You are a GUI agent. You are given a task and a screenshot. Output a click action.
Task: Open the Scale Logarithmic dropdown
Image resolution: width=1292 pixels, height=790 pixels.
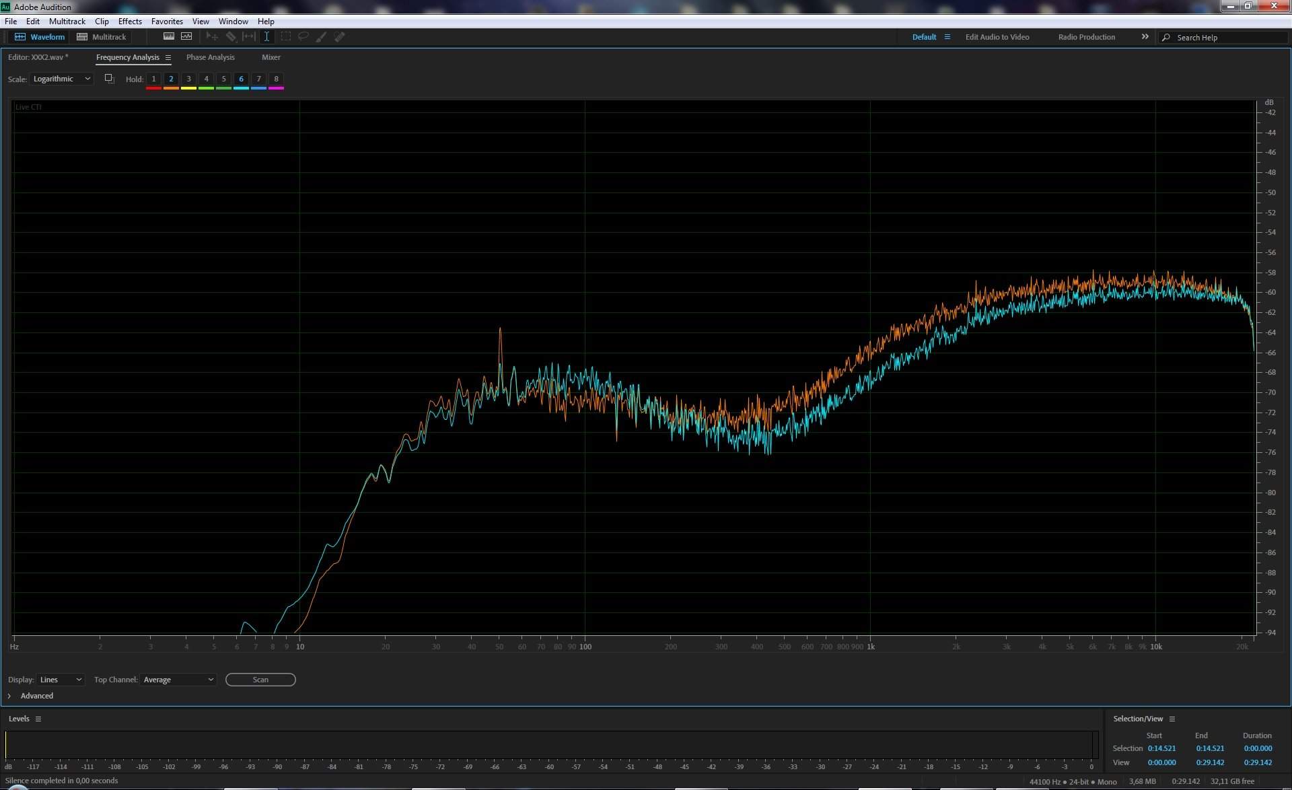[x=61, y=79]
